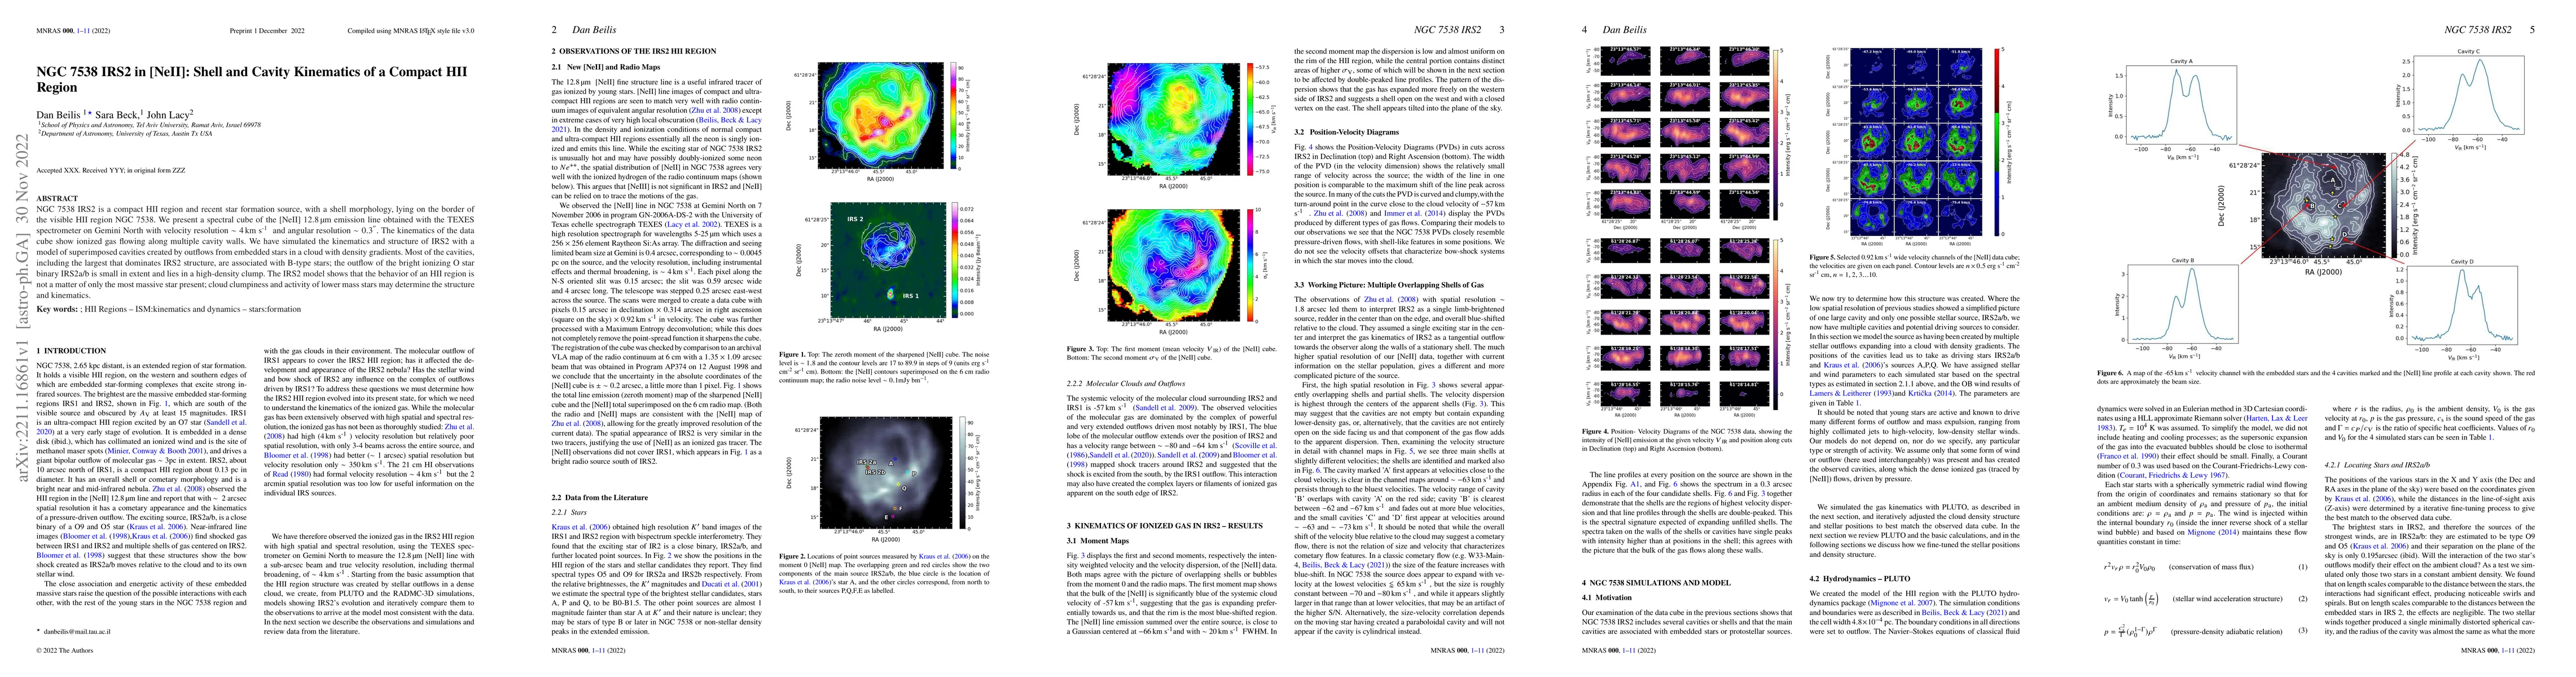Click the 'Figure 6.' caption label
The width and height of the screenshot is (2576, 677).
click(x=2111, y=372)
